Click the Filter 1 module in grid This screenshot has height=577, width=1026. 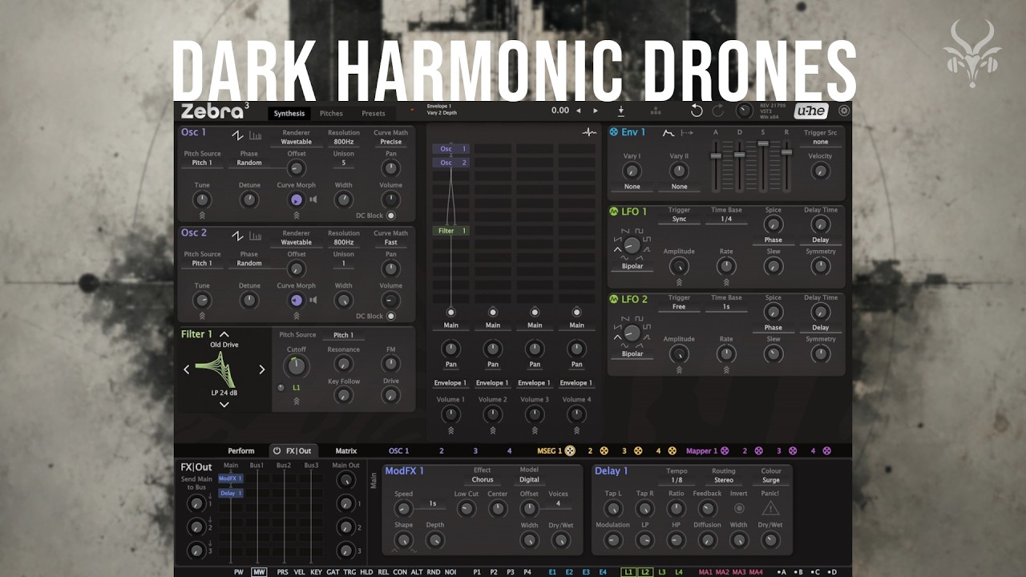point(450,231)
